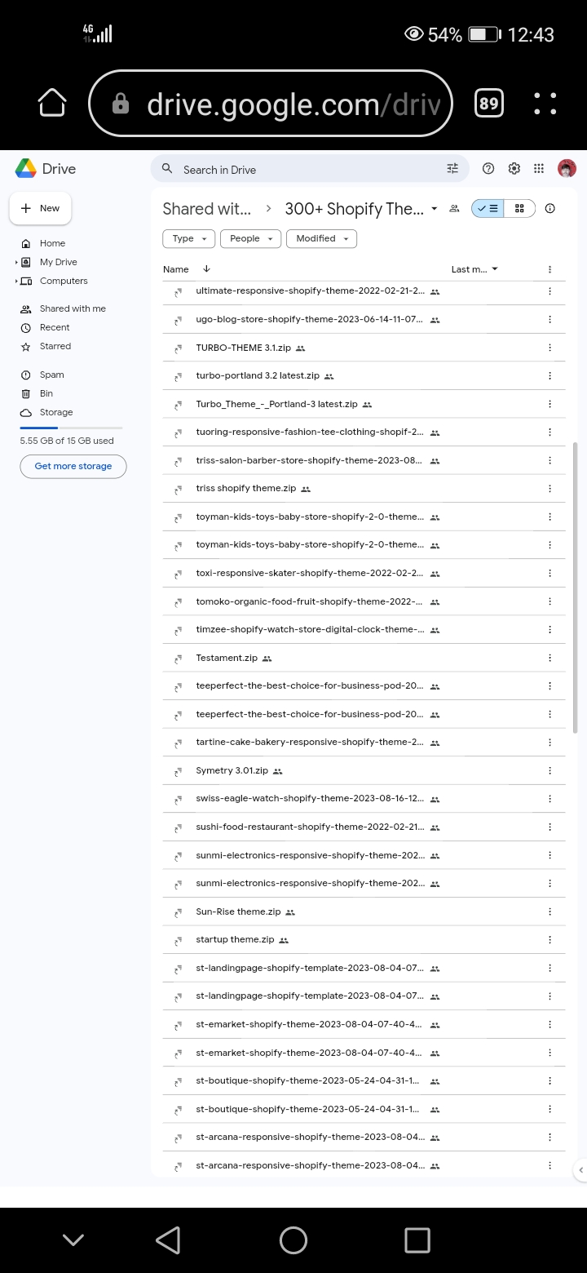Open the Google apps grid icon
This screenshot has width=587, height=1273.
point(539,169)
